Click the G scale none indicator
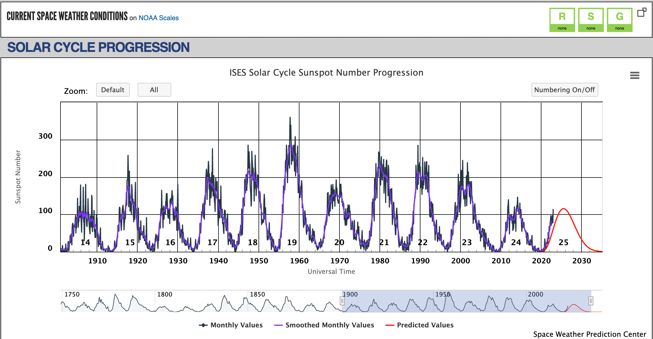The image size is (653, 339). pos(620,20)
